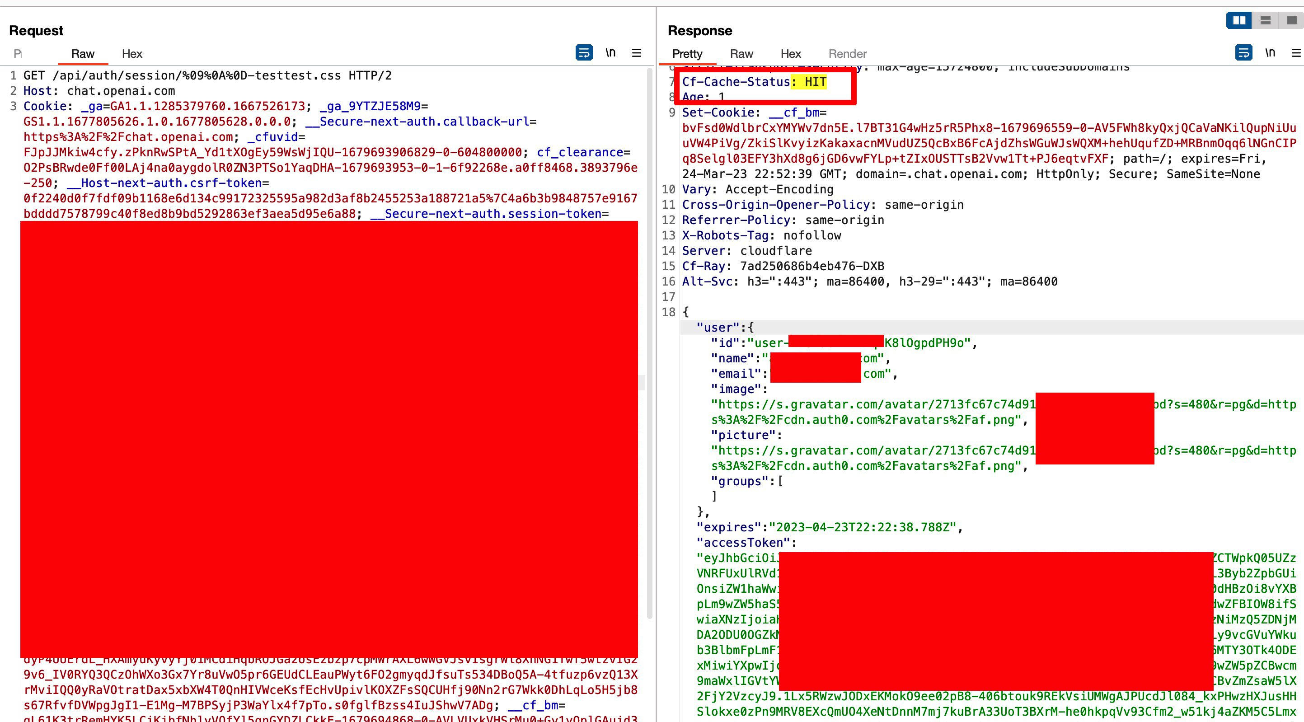Show non-printable characters in Response panel
1304x722 pixels.
pos(1270,53)
